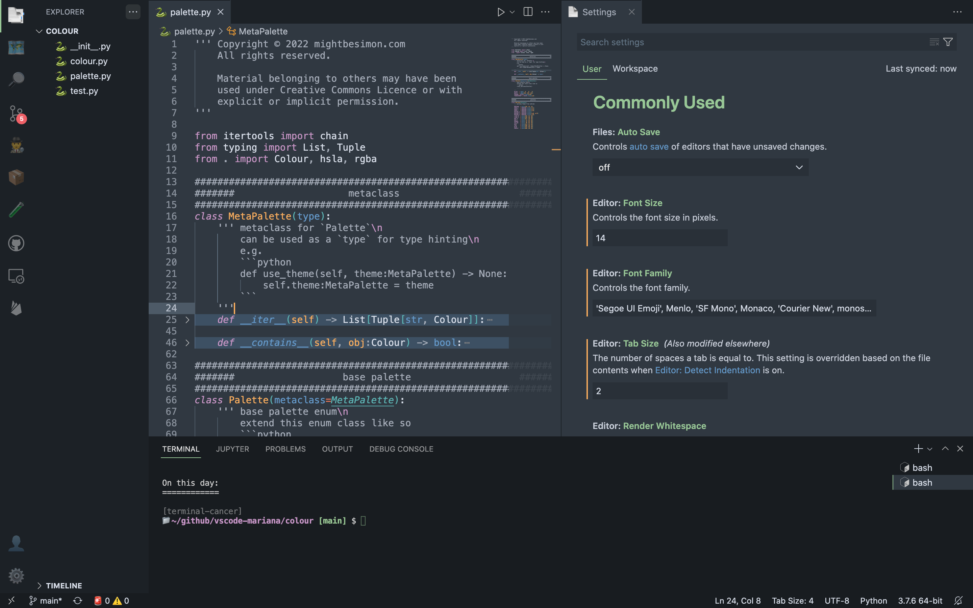Open the Search view in activity bar
973x608 pixels.
[x=16, y=79]
